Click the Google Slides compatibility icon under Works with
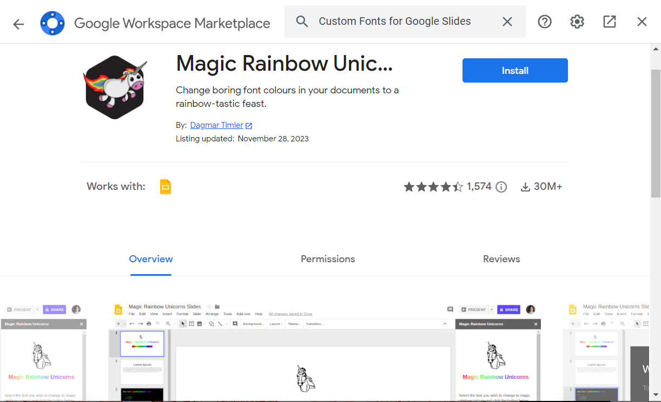Screen dimensions: 661x402 [x=165, y=186]
